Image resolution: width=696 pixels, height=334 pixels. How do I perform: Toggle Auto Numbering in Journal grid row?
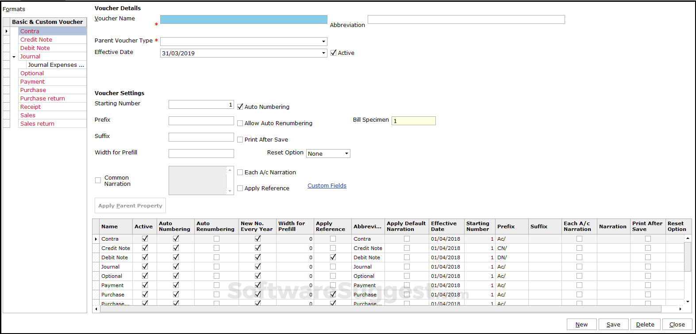click(176, 266)
